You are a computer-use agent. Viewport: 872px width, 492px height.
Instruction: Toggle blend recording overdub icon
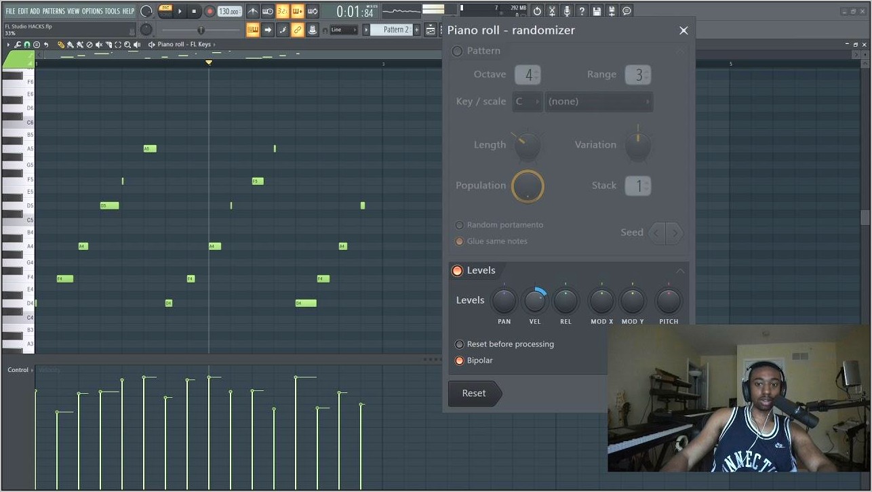[297, 12]
